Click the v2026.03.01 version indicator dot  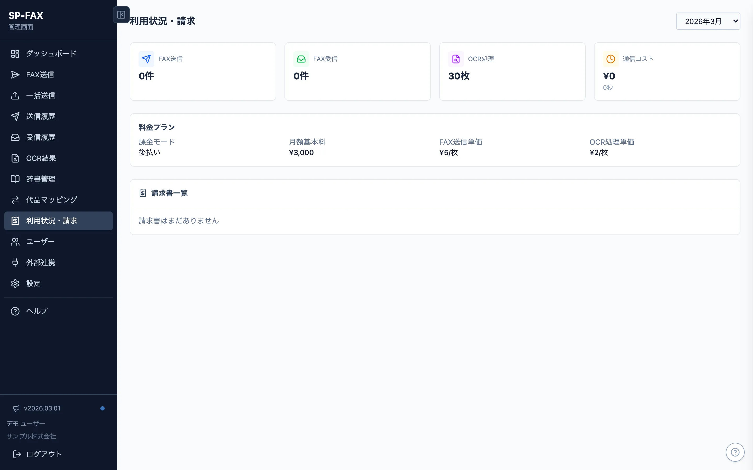(x=102, y=408)
